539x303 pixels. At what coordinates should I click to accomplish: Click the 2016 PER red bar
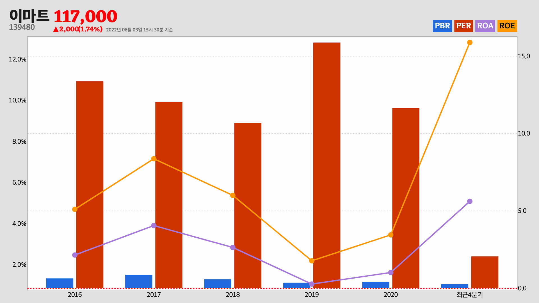pos(90,185)
